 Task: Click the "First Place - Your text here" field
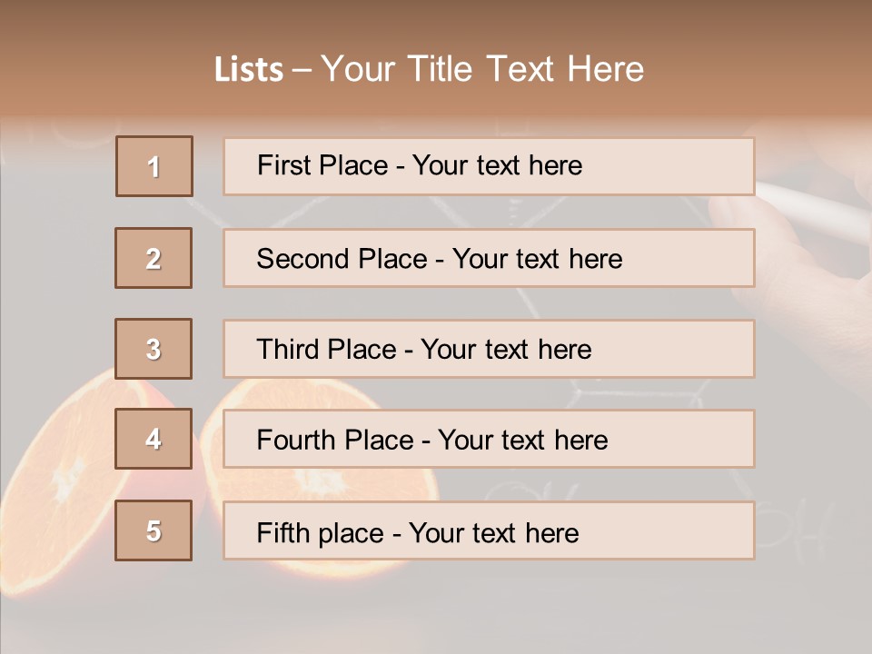pyautogui.click(x=489, y=166)
